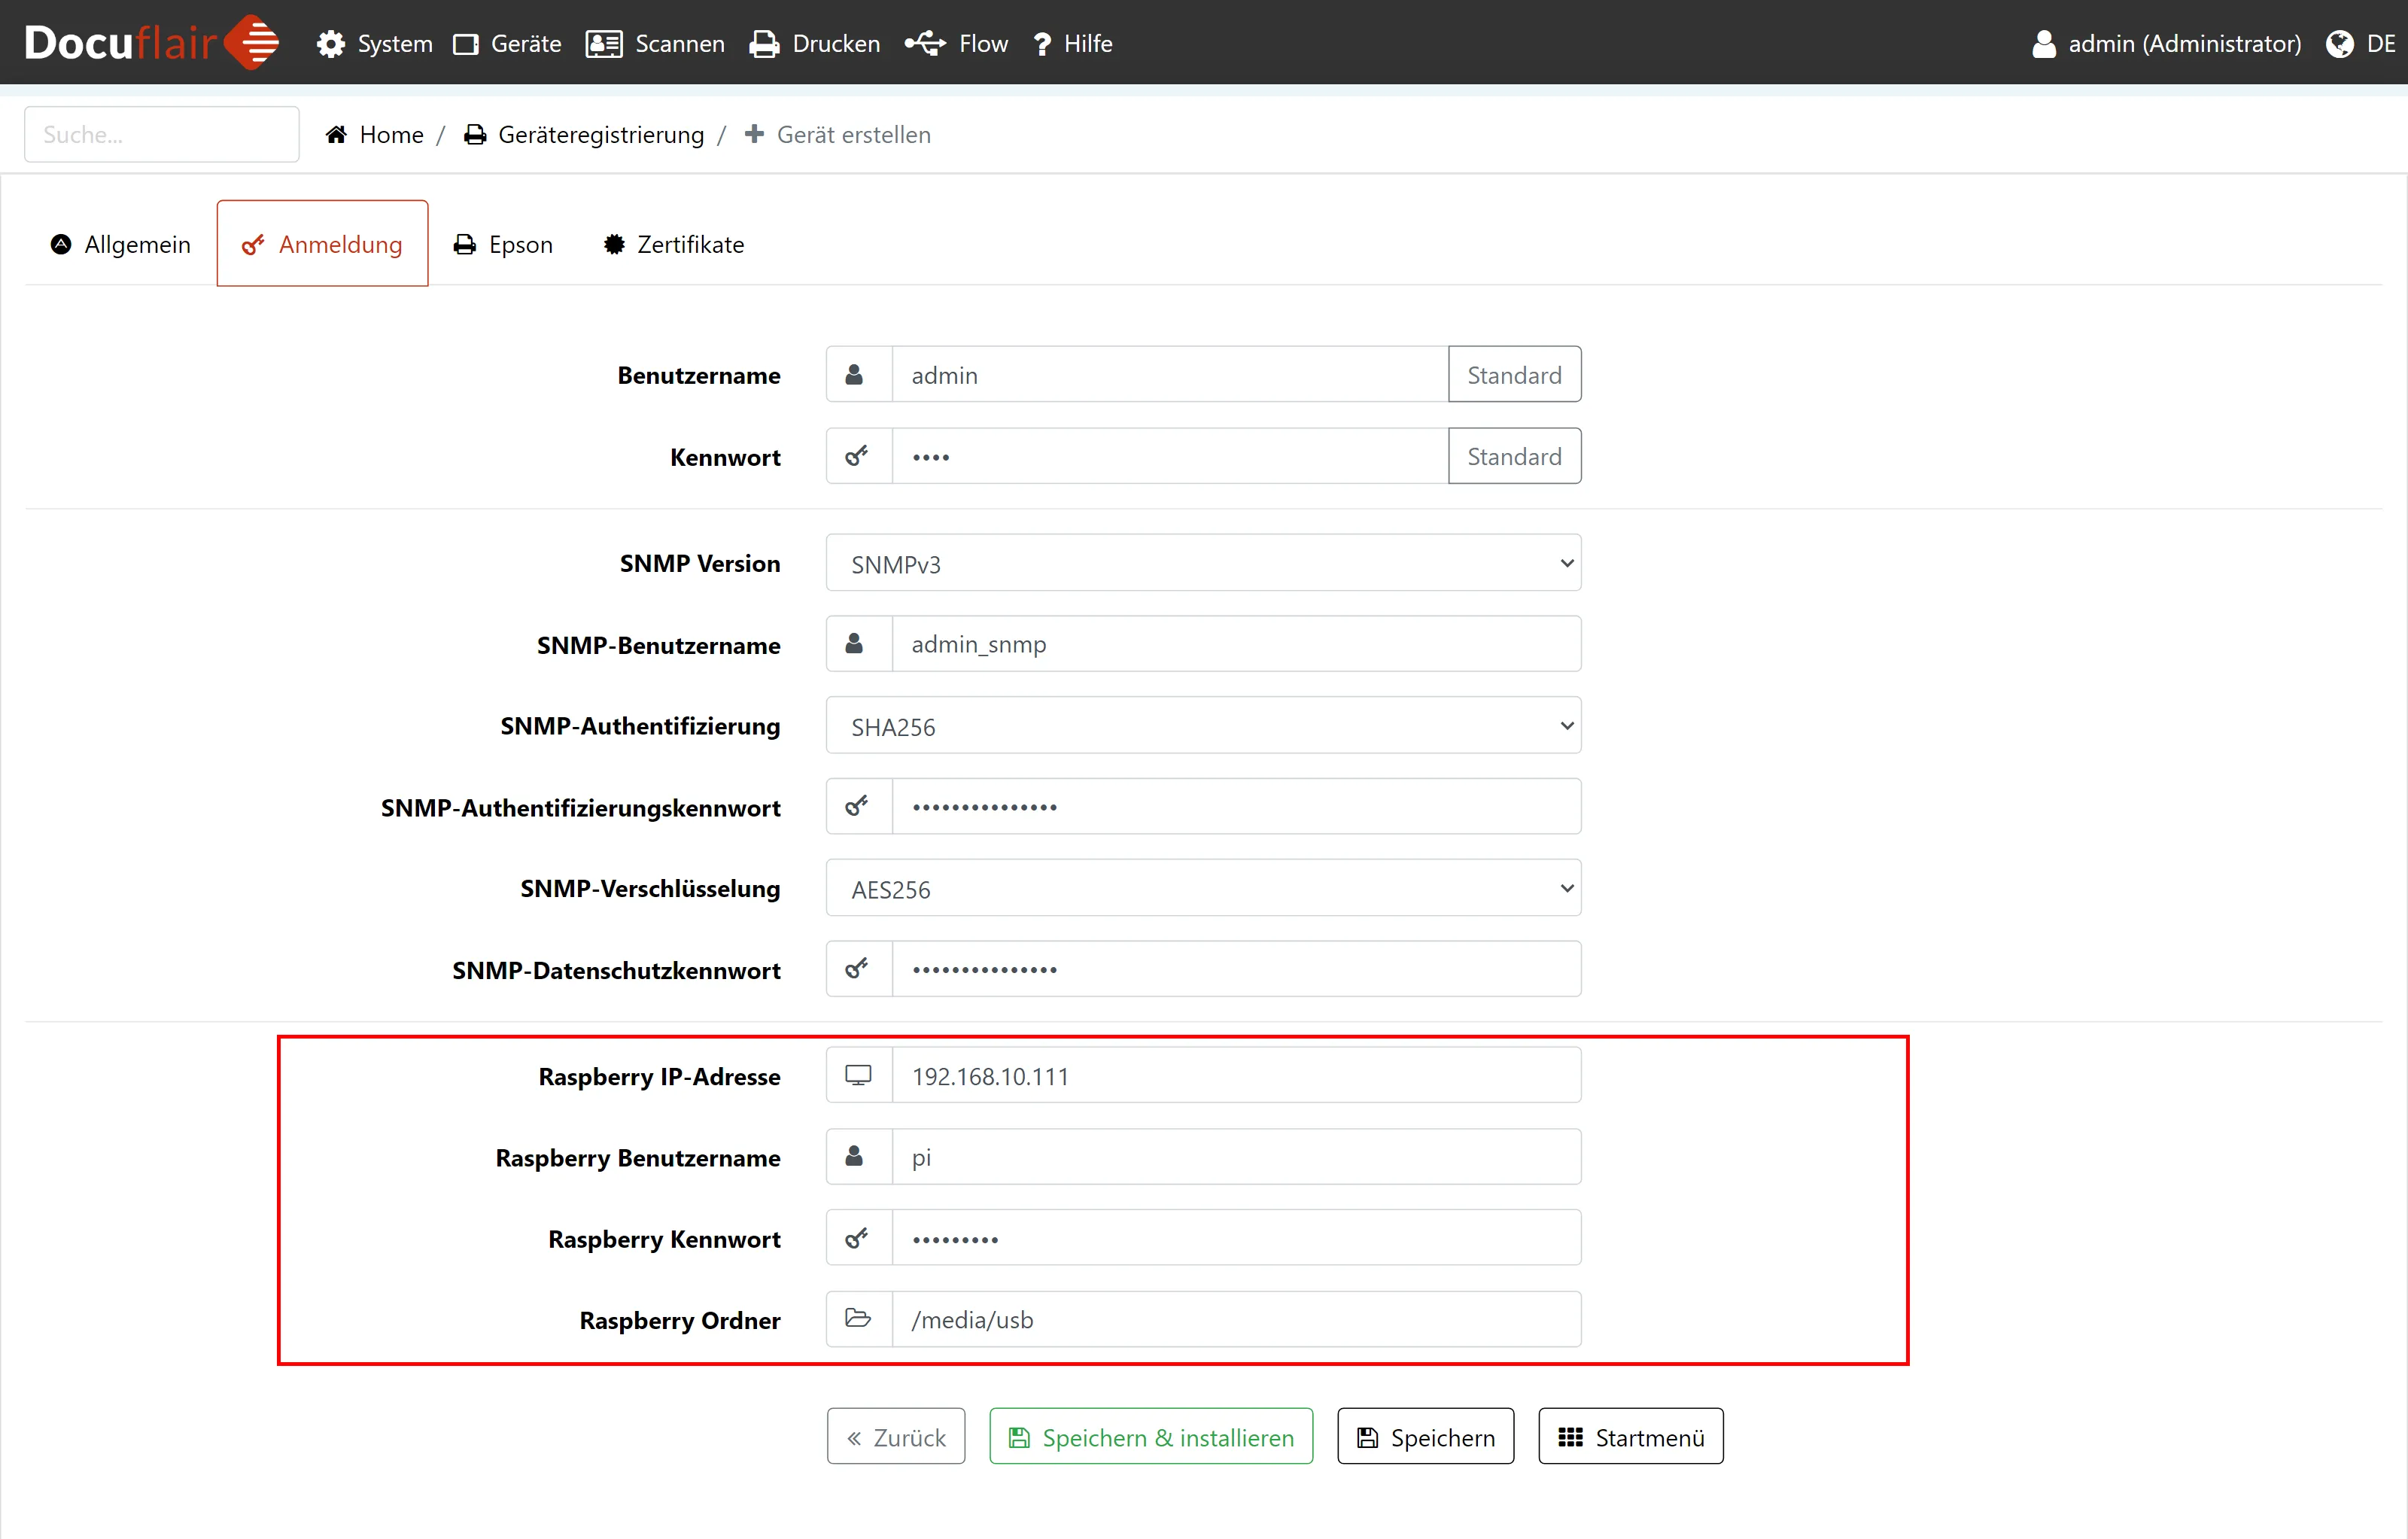The height and width of the screenshot is (1539, 2408).
Task: Click the home icon in breadcrumb
Action: click(x=336, y=135)
